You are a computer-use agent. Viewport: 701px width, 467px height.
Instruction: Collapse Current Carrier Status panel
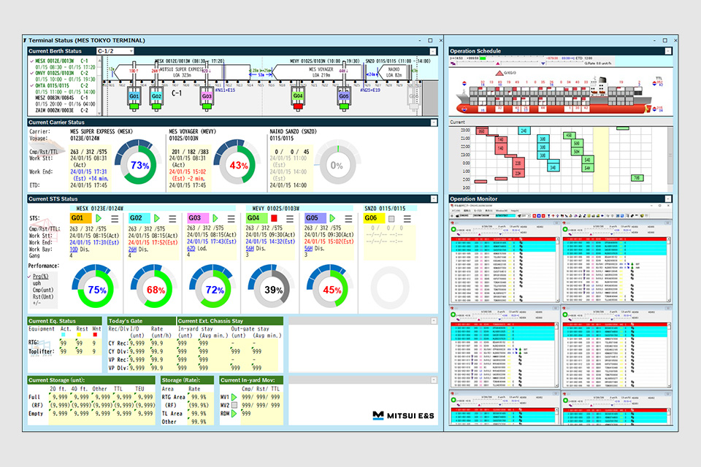[x=434, y=123]
